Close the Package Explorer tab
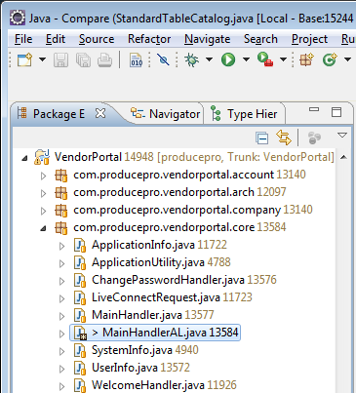The image size is (356, 393). pos(100,113)
